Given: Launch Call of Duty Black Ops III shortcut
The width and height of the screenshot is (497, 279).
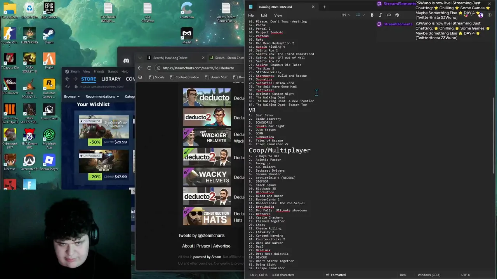Looking at the screenshot, I should pyautogui.click(x=10, y=114).
